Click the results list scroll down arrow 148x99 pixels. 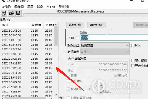56,95
